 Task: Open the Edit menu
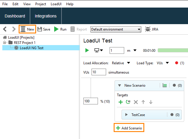click(15, 4)
